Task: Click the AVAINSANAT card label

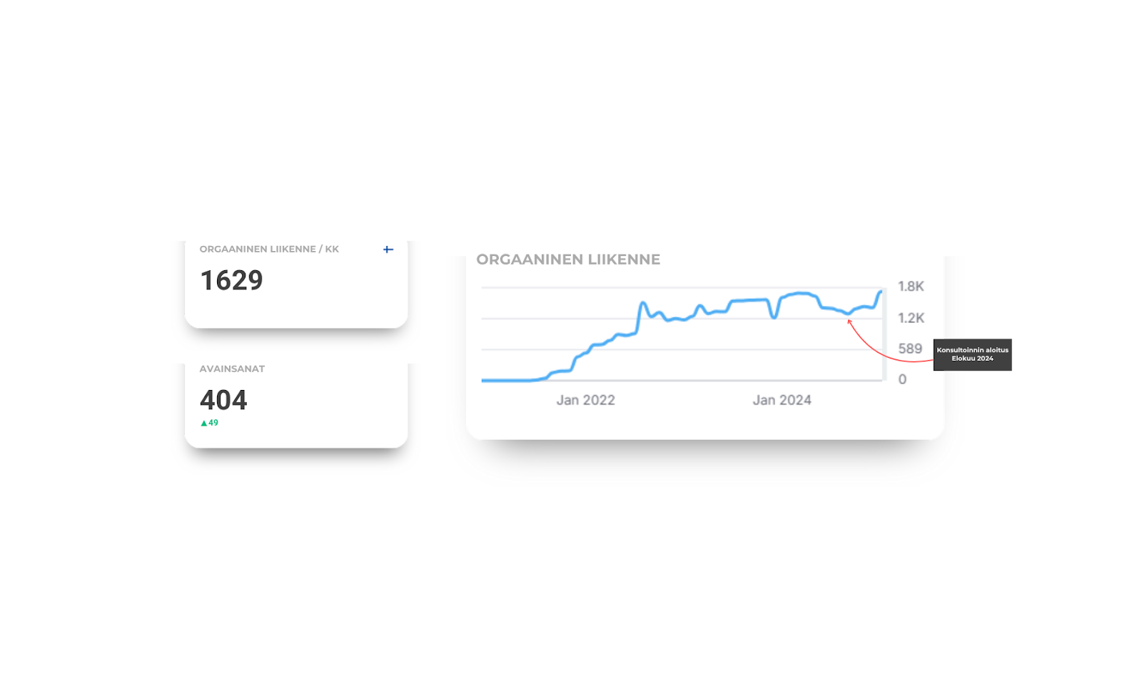Action: point(232,369)
